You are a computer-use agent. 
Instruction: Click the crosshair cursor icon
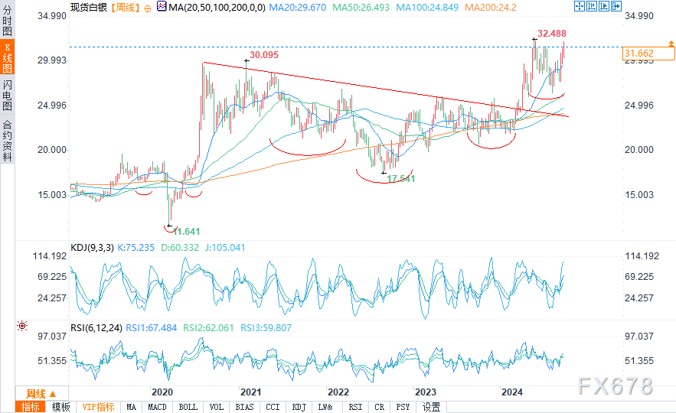pyautogui.click(x=579, y=6)
